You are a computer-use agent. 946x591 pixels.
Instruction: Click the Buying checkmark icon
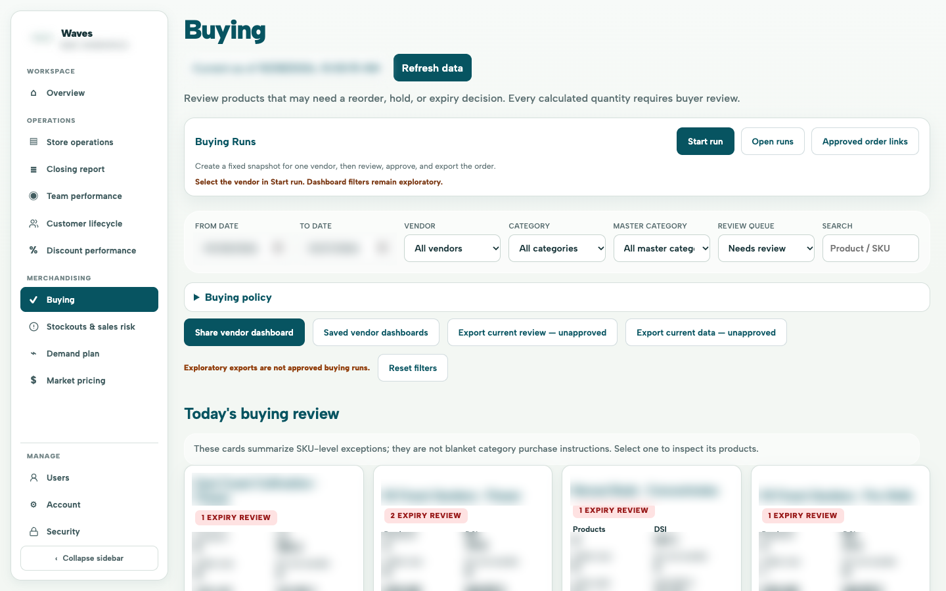click(x=34, y=299)
